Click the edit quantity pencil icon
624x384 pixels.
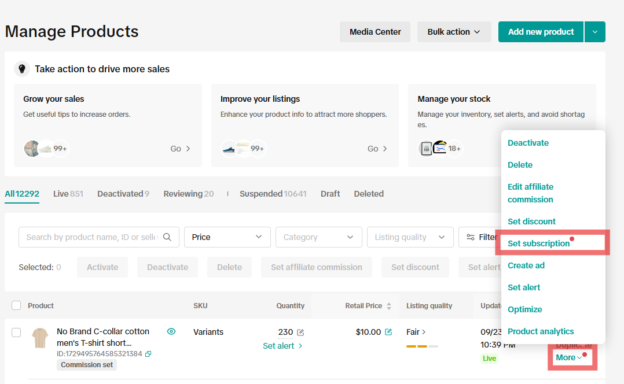tap(300, 333)
